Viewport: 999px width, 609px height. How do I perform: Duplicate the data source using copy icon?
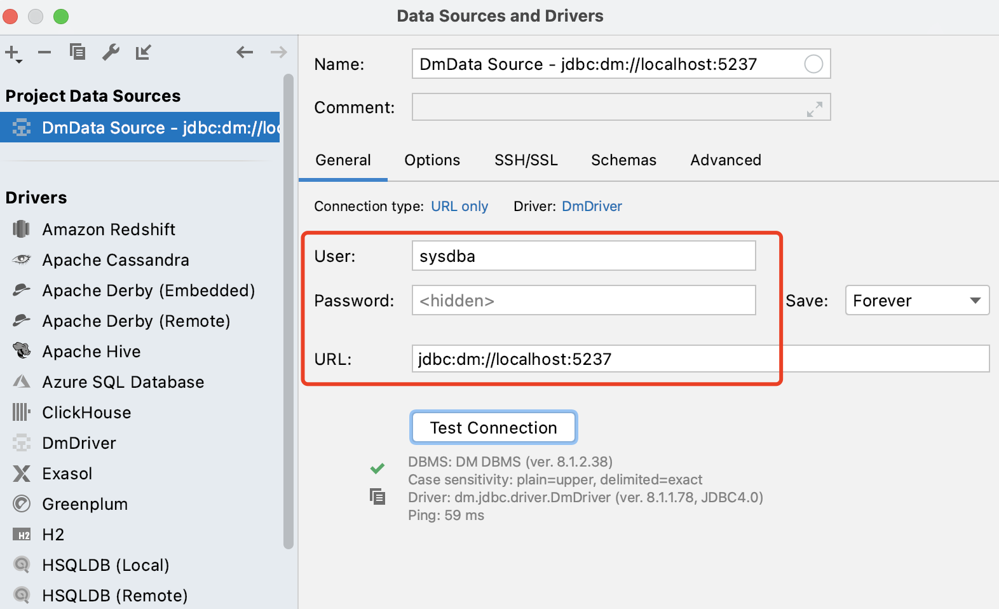click(78, 52)
